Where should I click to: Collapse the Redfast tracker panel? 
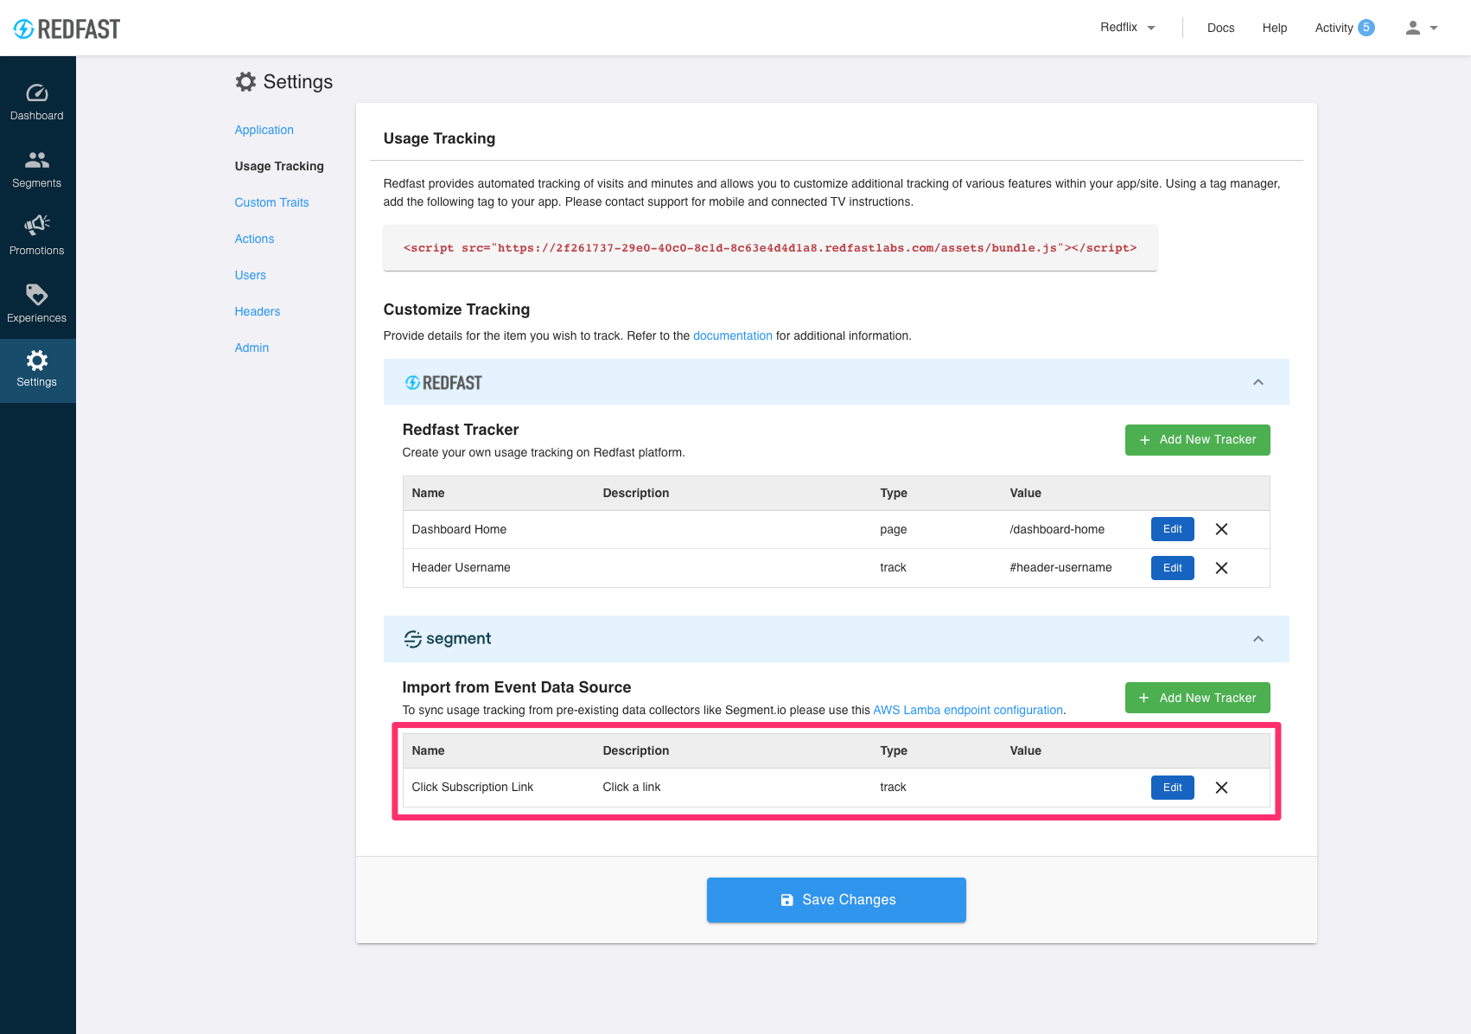click(x=1258, y=382)
